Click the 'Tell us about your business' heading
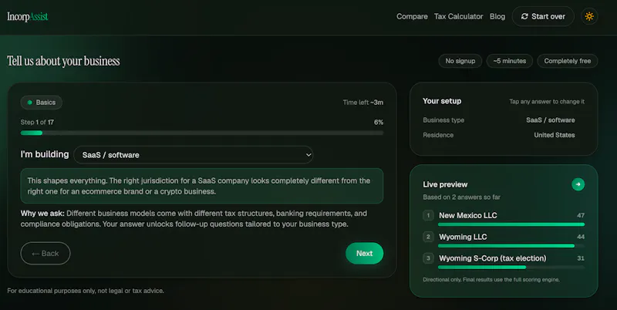 (x=63, y=61)
